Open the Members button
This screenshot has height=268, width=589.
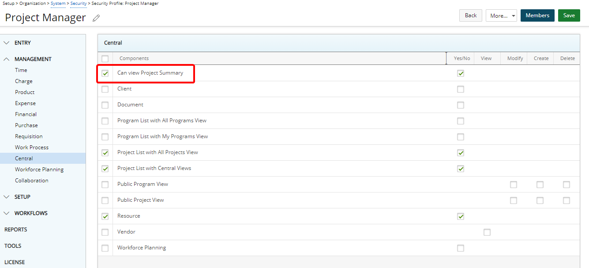(537, 15)
